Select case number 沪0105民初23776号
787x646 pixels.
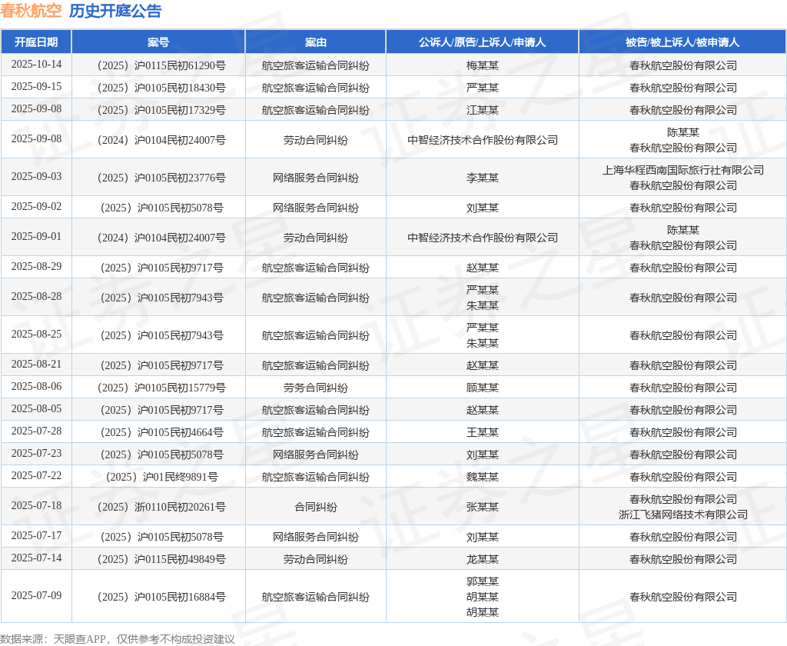tap(161, 178)
